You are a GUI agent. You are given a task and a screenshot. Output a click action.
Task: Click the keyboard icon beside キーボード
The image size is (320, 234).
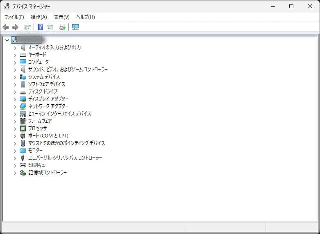23,55
